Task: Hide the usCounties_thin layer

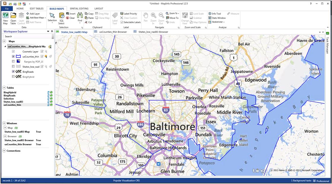Action: (13, 57)
